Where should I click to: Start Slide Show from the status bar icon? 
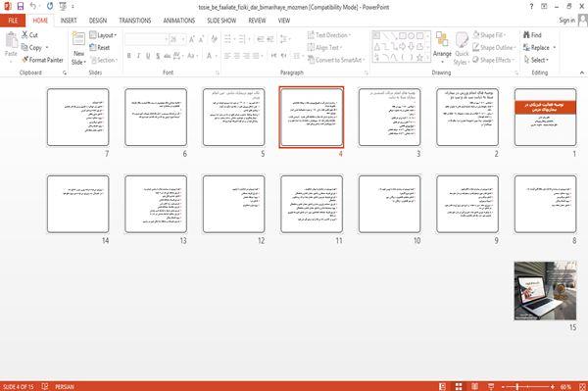point(491,386)
